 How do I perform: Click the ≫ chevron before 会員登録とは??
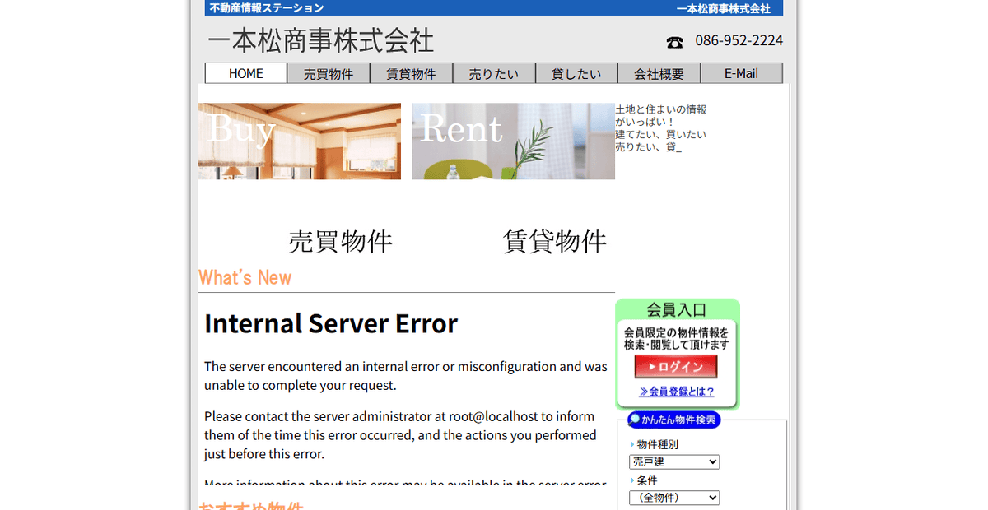pos(642,392)
